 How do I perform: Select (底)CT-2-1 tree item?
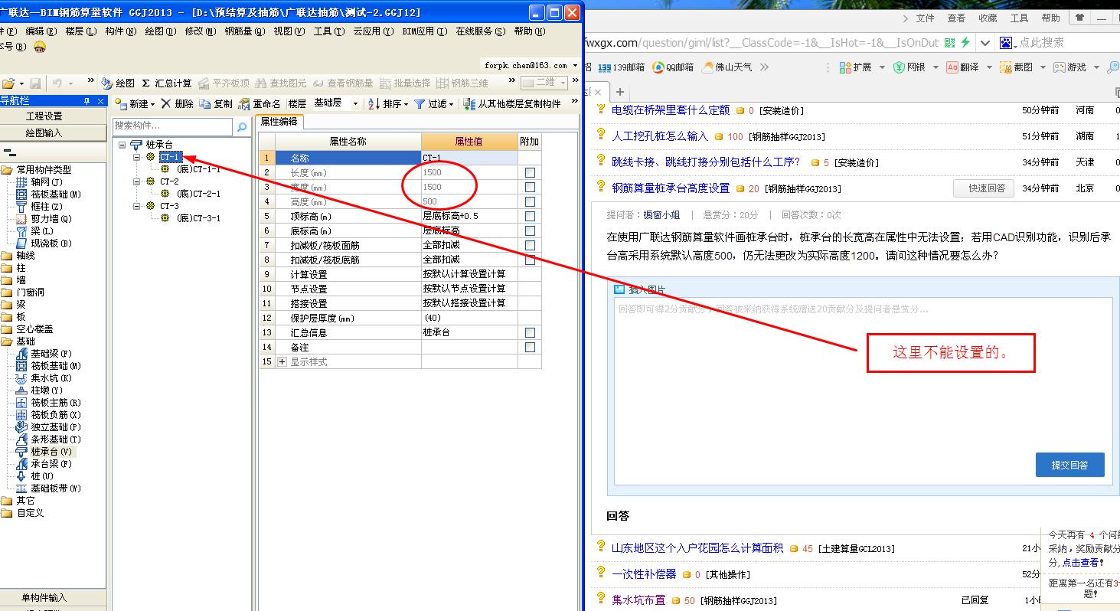click(198, 194)
